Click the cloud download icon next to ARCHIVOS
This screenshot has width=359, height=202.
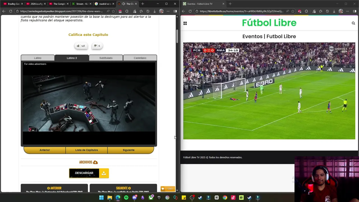click(x=95, y=162)
